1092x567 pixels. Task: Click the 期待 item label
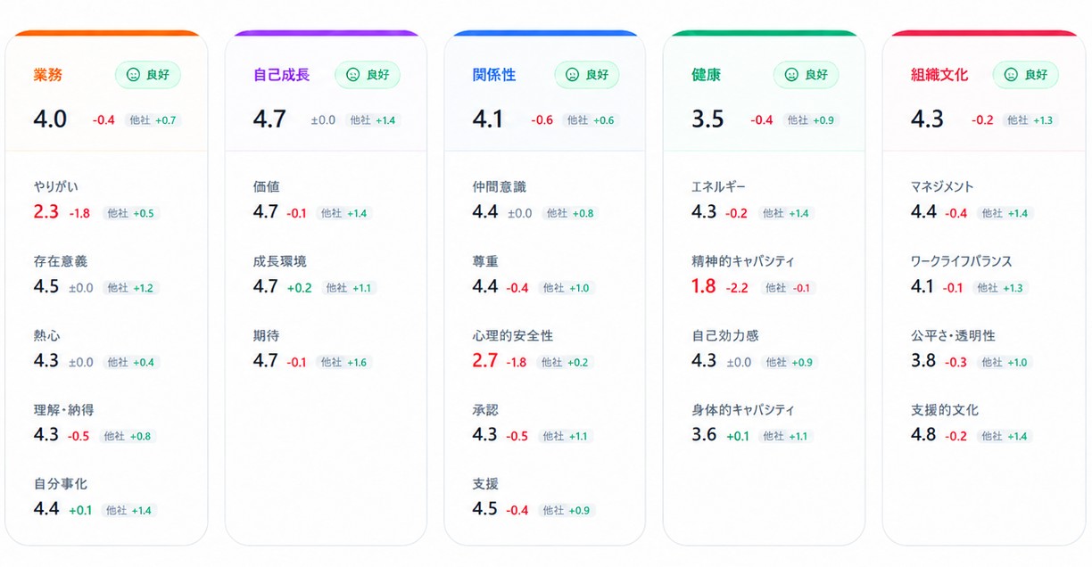click(267, 335)
